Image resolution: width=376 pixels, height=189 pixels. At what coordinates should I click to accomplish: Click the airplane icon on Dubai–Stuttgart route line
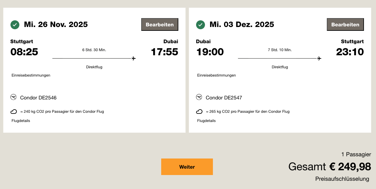pos(319,58)
